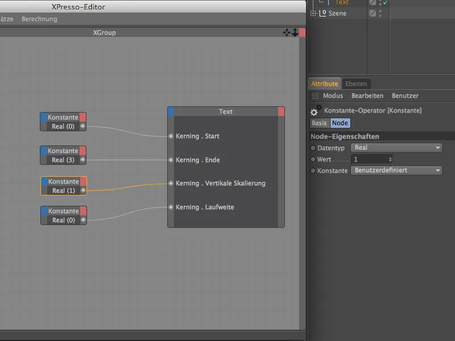455x341 pixels.
Task: Click red corner of Konstante node Real (1)
Action: point(83,181)
